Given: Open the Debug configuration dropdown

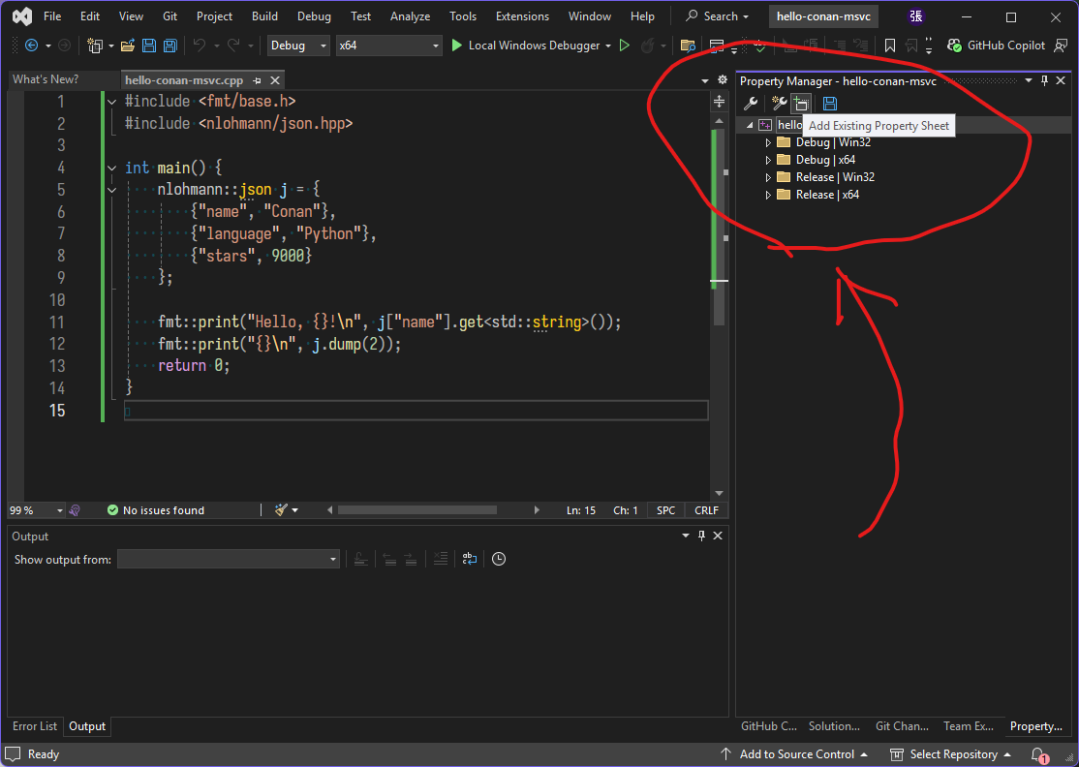Looking at the screenshot, I should [298, 46].
